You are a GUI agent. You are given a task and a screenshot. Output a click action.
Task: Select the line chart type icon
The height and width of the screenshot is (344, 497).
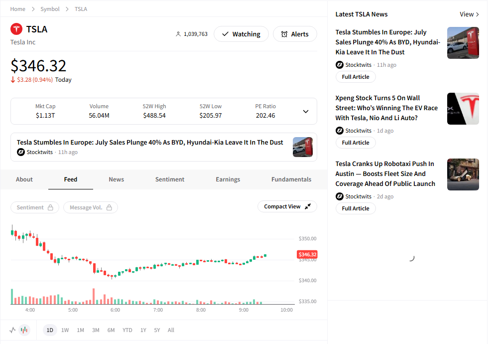pos(12,330)
